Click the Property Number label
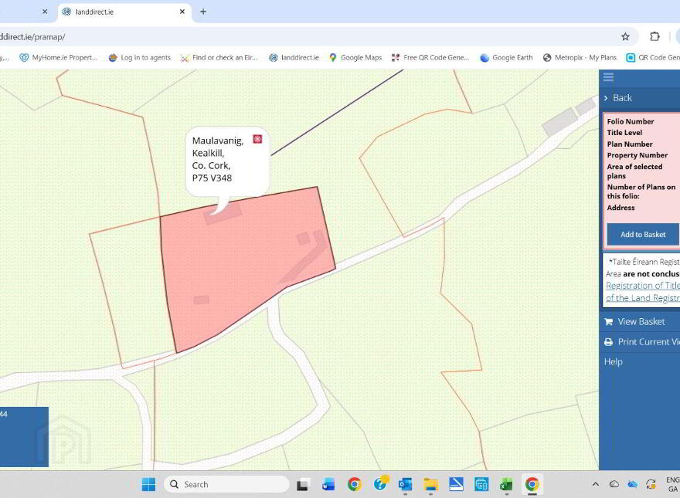The width and height of the screenshot is (680, 498). [637, 155]
